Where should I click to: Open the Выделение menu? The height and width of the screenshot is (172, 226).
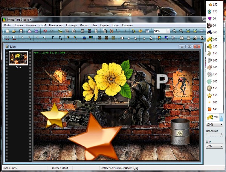(x=56, y=24)
